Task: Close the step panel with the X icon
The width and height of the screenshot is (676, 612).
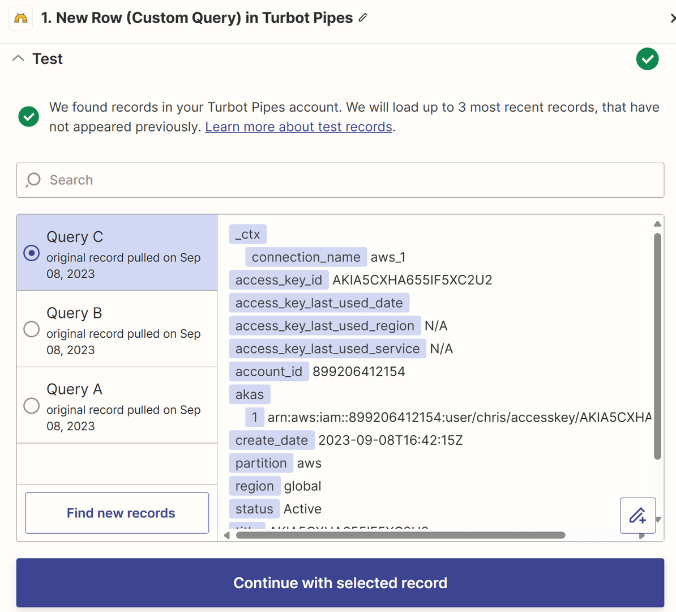Action: click(672, 18)
